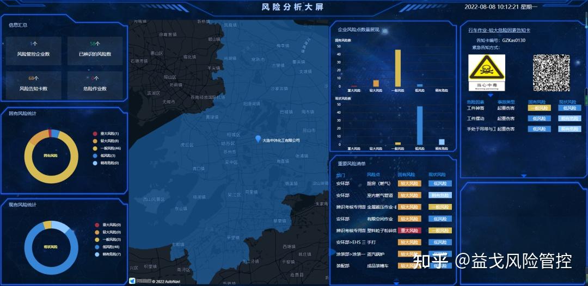Click the QR code on the 告知卡 panel
Image resolution: width=588 pixels, height=286 pixels.
pos(551,73)
